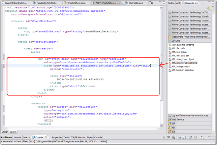Toggle the Scroll Lock icon in Console toolbar
217x145 pixels.
(184, 137)
